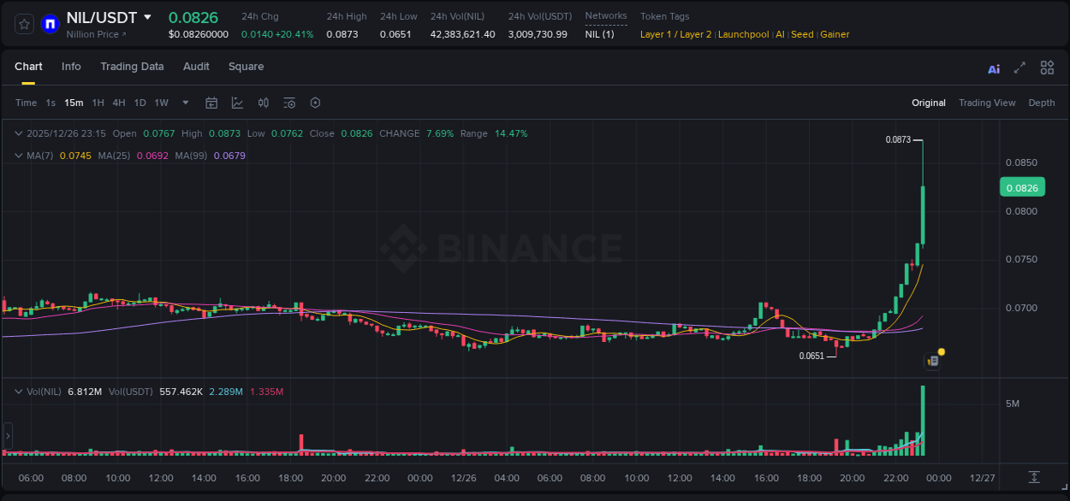Toggle the favorite star for NIL/USDT

click(x=23, y=23)
